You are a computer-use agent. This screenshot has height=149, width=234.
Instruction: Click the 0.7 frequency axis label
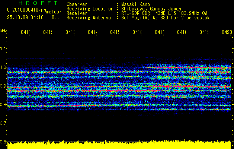point(3,123)
